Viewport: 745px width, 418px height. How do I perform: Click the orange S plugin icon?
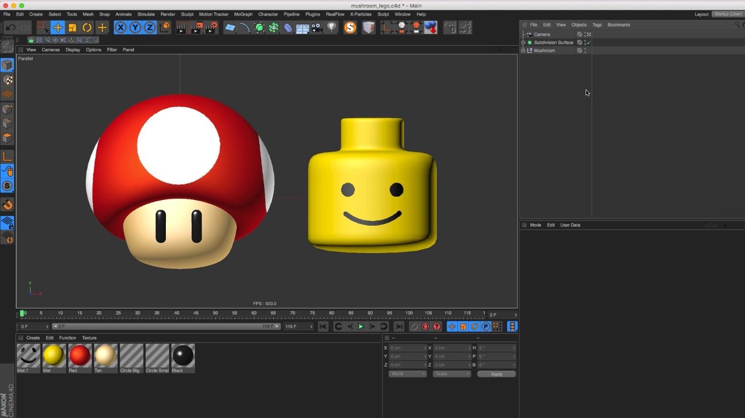tap(350, 27)
